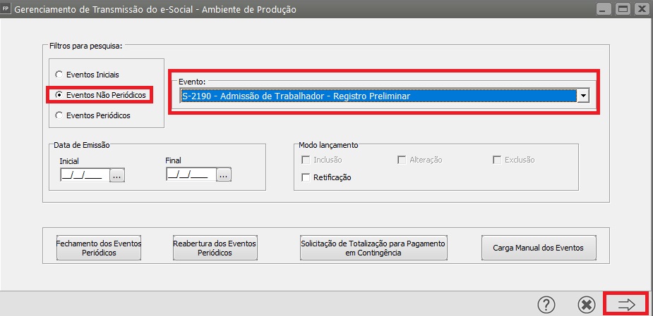
Task: Tick the Retificação checkbox
Action: [x=306, y=177]
